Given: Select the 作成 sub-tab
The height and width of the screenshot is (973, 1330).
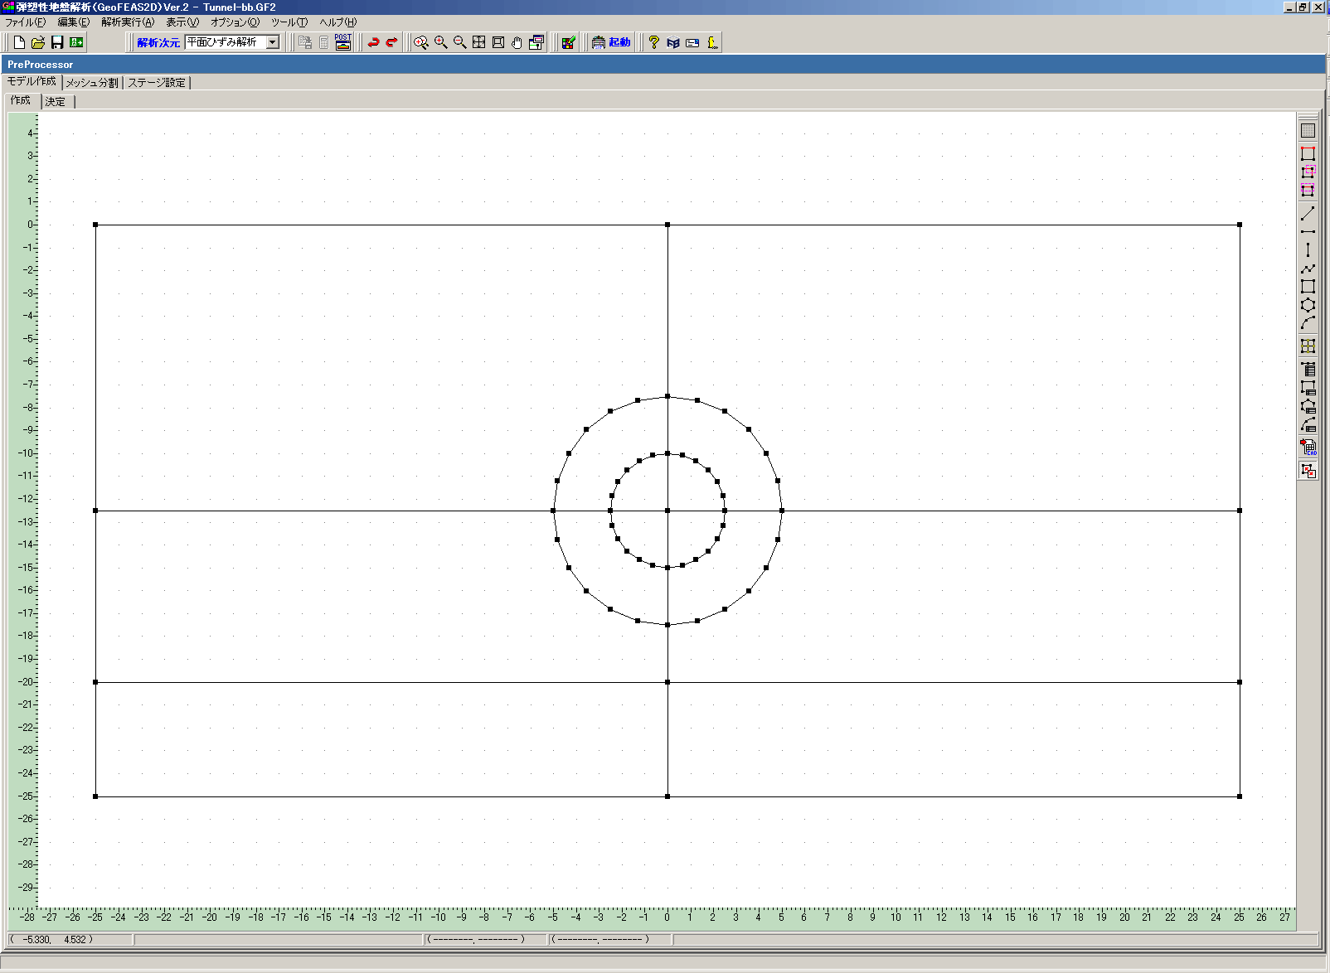Looking at the screenshot, I should 21,100.
